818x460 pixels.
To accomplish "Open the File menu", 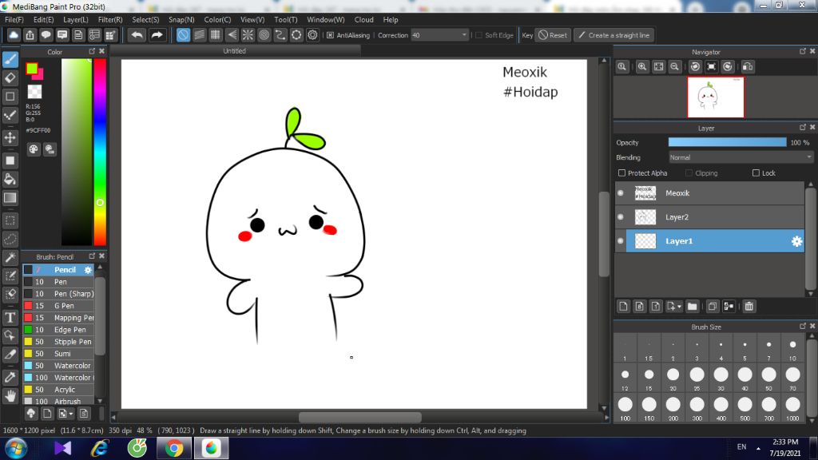I will [14, 20].
